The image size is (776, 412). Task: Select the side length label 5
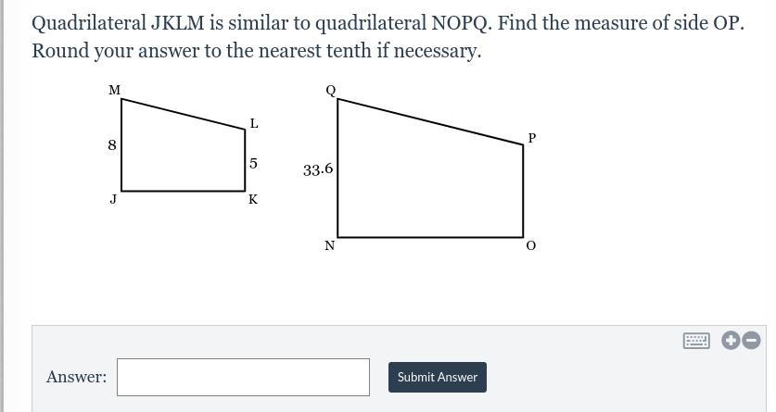(253, 164)
